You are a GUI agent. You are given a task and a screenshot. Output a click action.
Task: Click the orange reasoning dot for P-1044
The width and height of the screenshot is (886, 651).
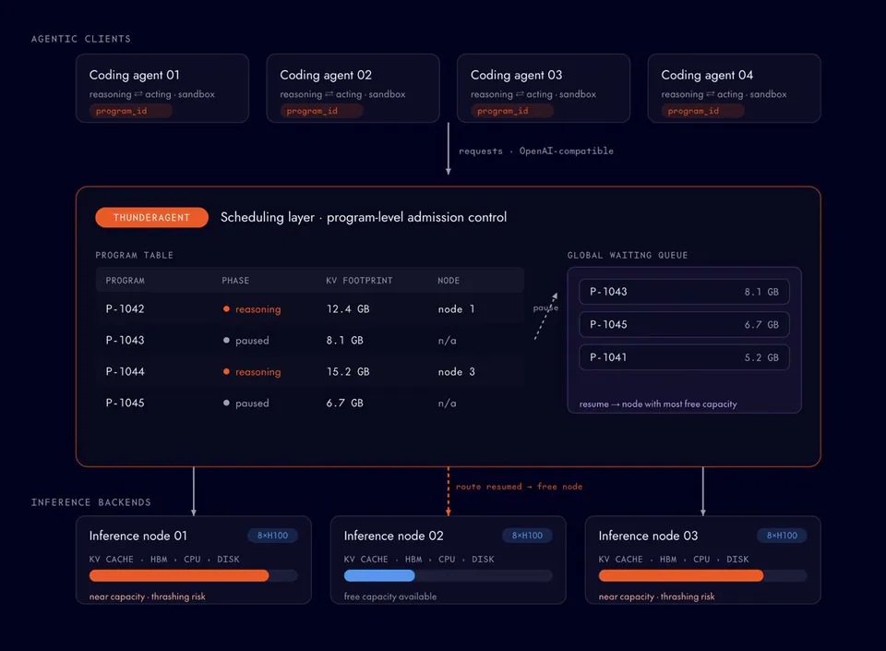click(226, 372)
